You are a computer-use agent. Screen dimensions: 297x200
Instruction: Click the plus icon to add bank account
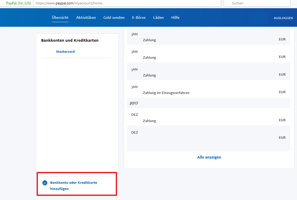[45, 183]
